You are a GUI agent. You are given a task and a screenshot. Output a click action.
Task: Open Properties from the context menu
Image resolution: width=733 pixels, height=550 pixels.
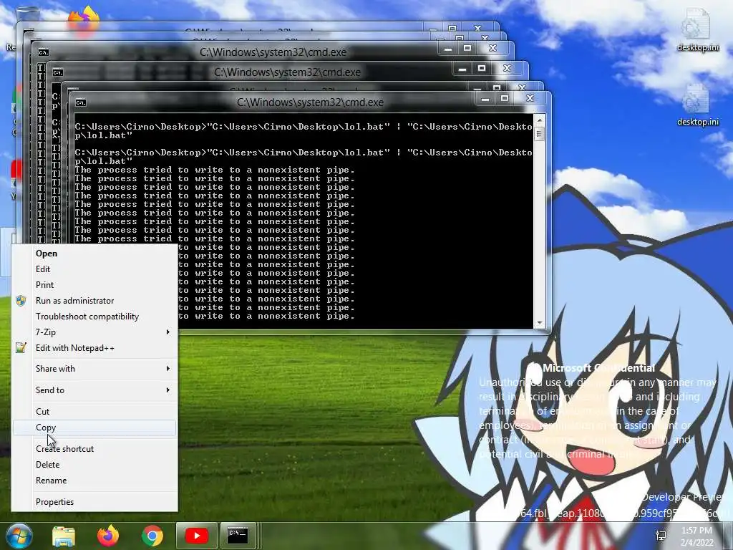(94, 502)
